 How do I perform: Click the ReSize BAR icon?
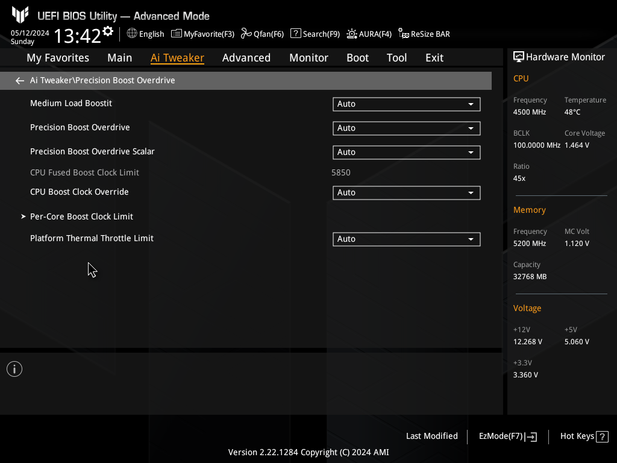404,34
